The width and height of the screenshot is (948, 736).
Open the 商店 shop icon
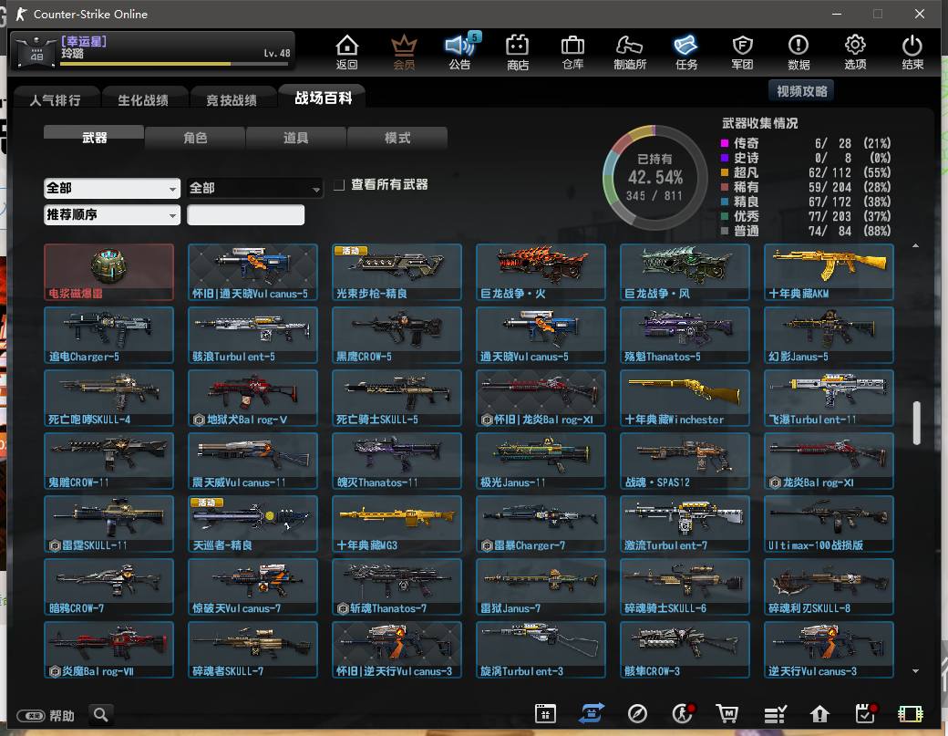tap(517, 52)
